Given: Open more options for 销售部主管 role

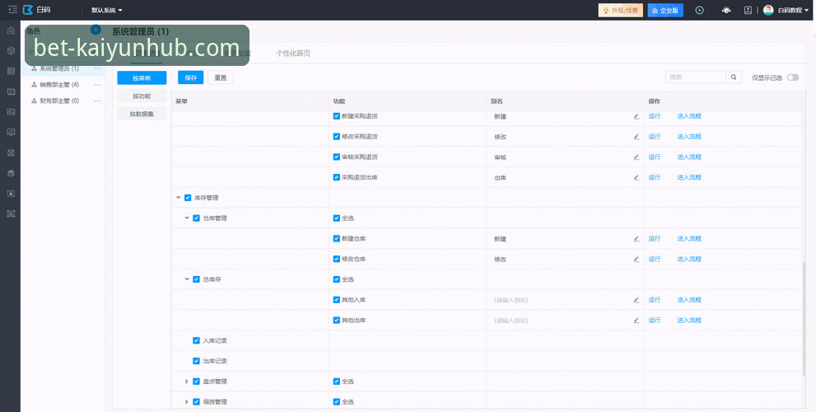Looking at the screenshot, I should click(97, 84).
